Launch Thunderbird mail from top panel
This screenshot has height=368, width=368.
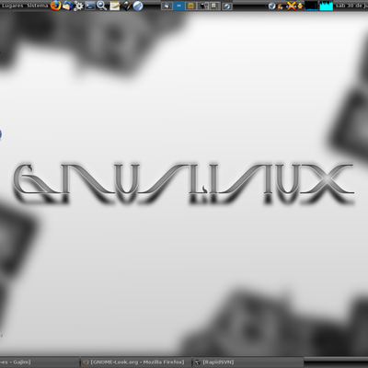point(67,6)
